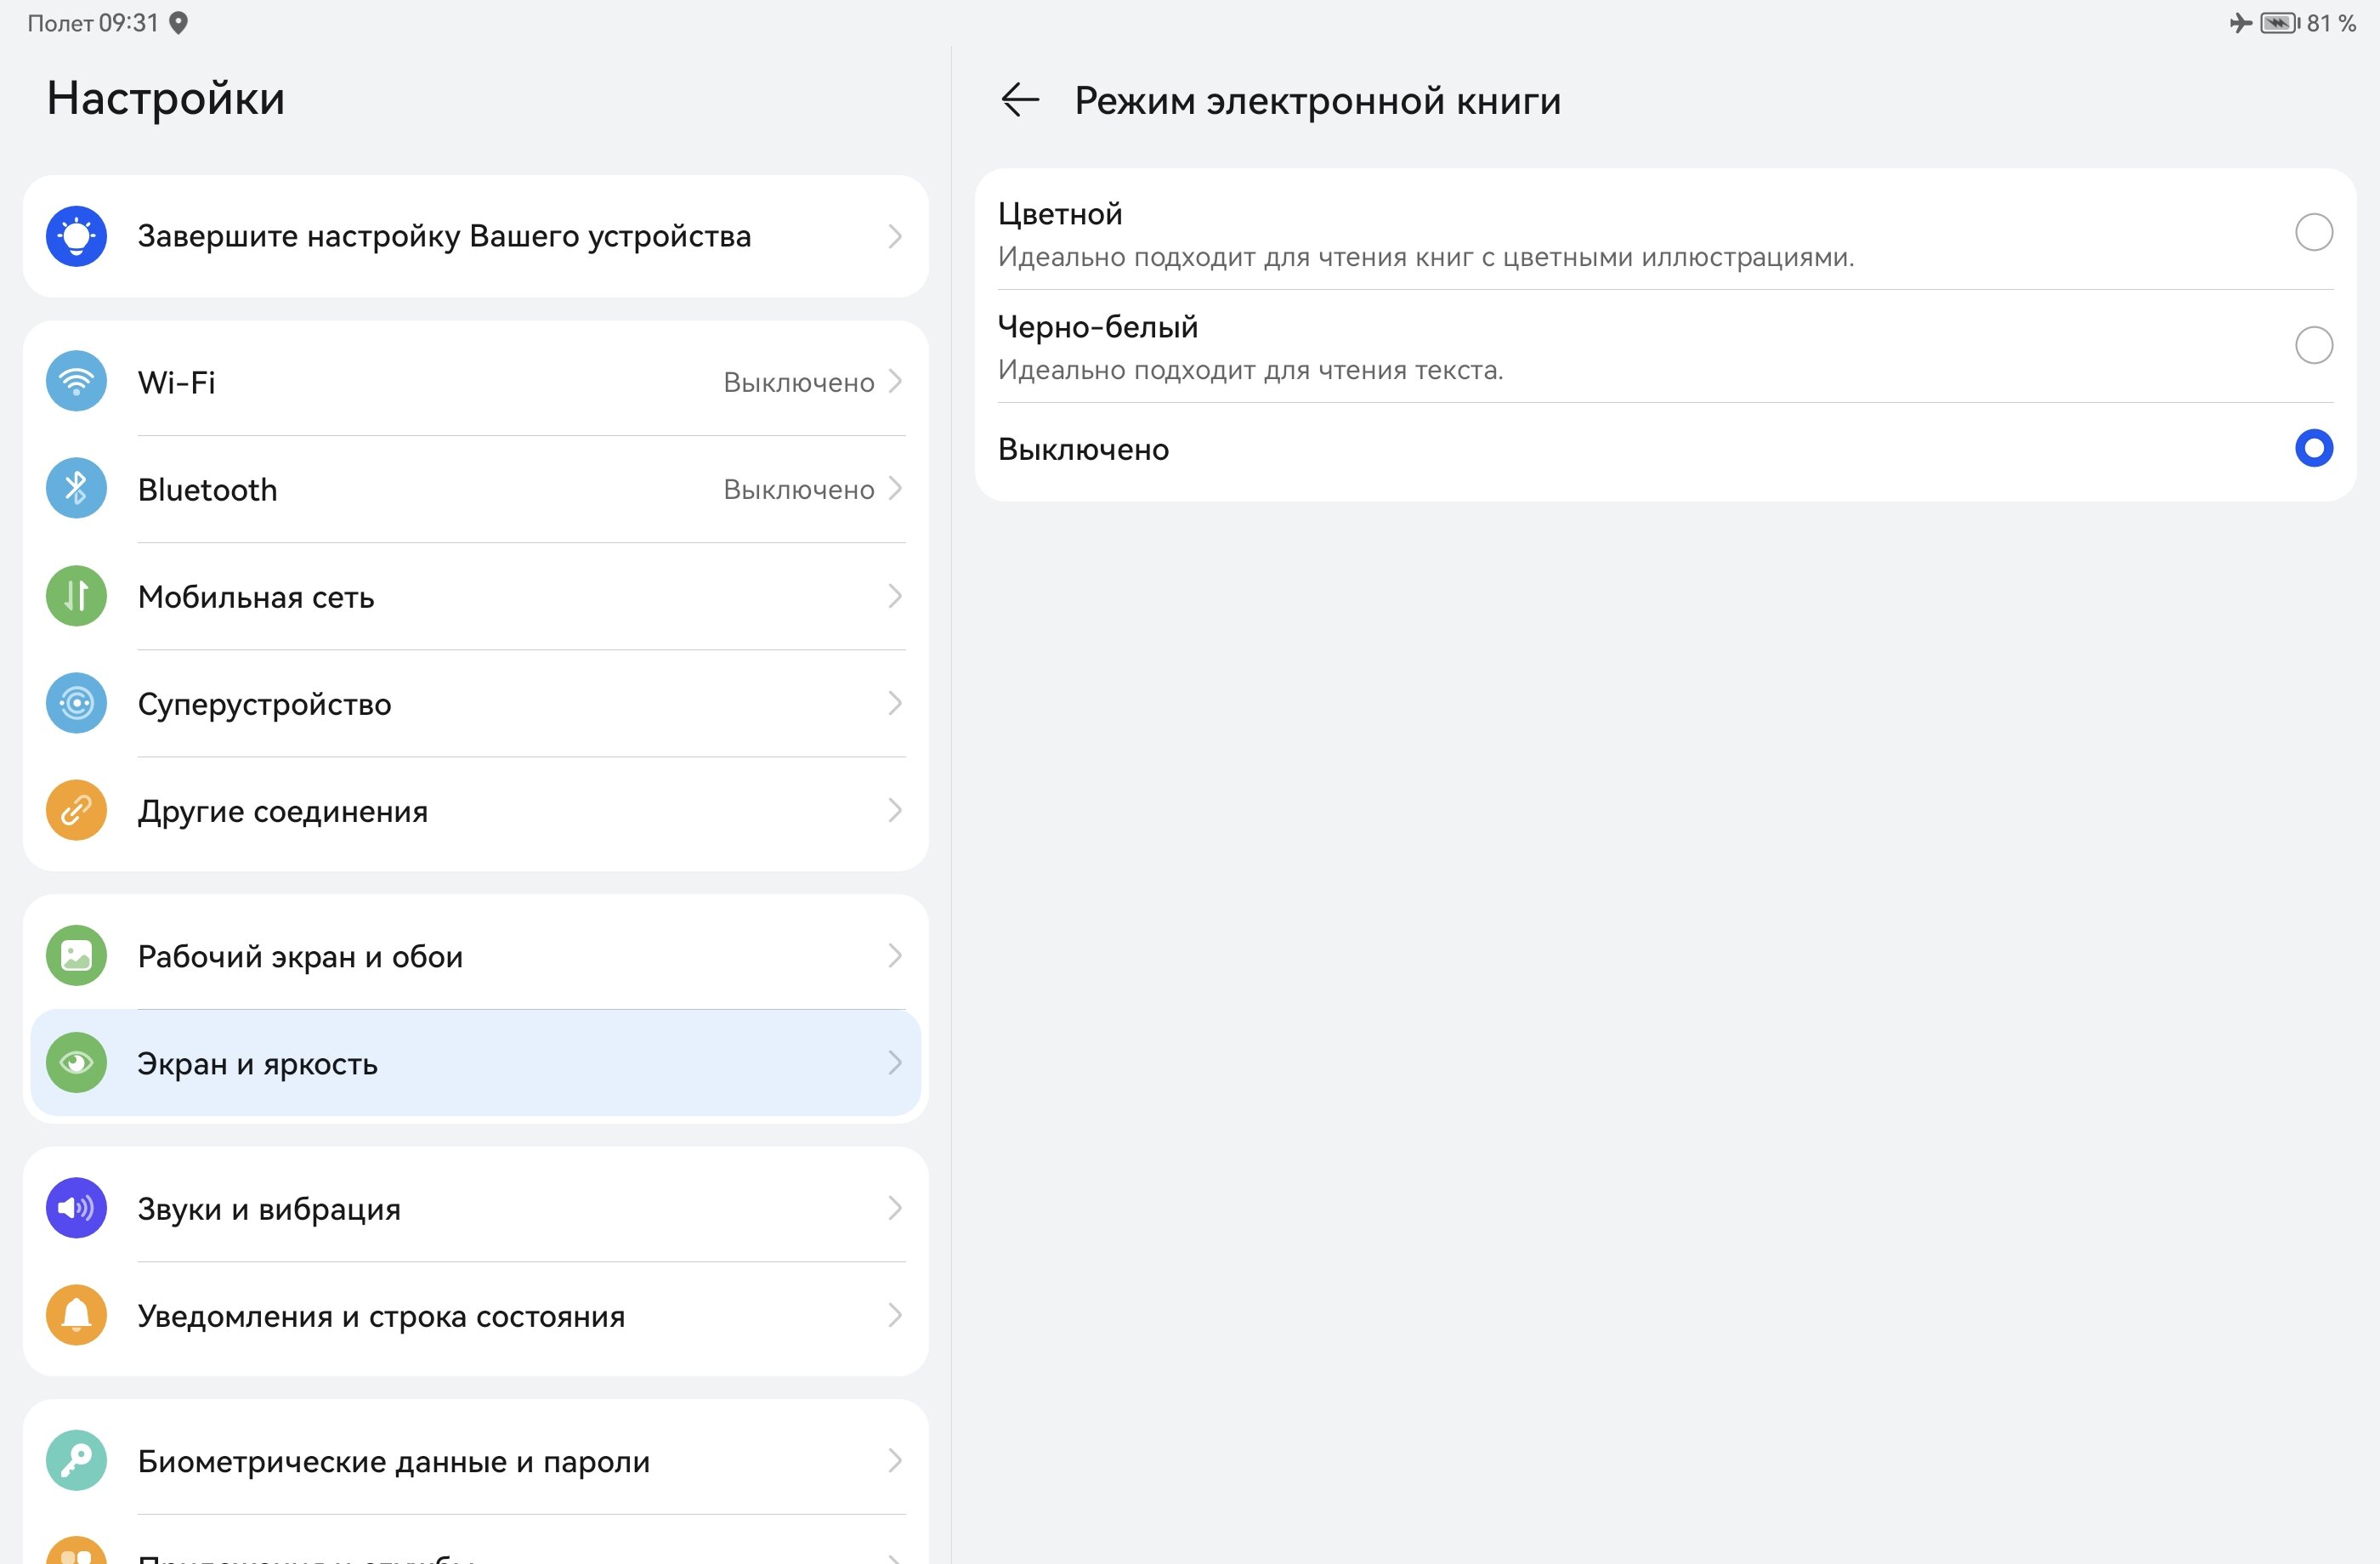
Task: Open chevron for Завершите настройку Вашего устройства
Action: 895,237
